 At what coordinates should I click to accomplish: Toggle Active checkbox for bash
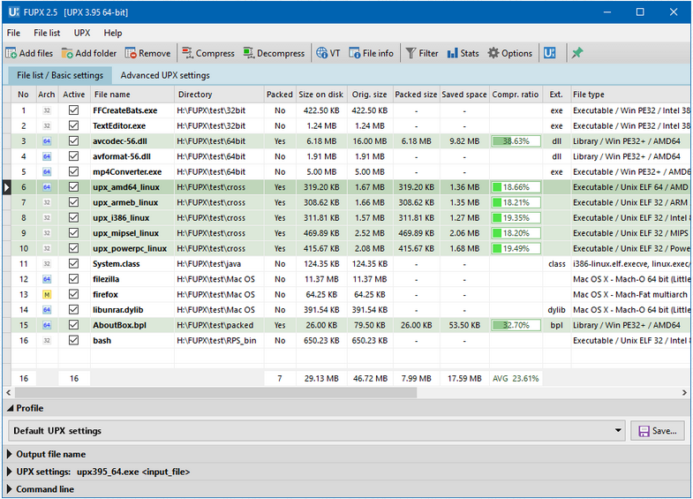[73, 340]
